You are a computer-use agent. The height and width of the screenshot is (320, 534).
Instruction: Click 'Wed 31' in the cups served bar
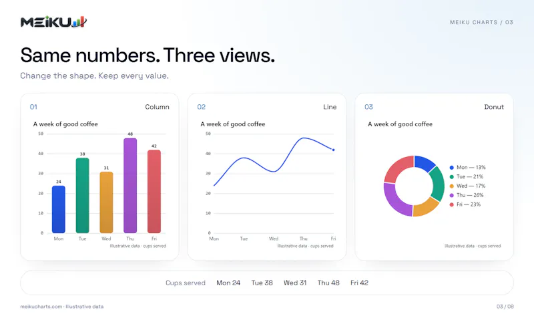295,283
